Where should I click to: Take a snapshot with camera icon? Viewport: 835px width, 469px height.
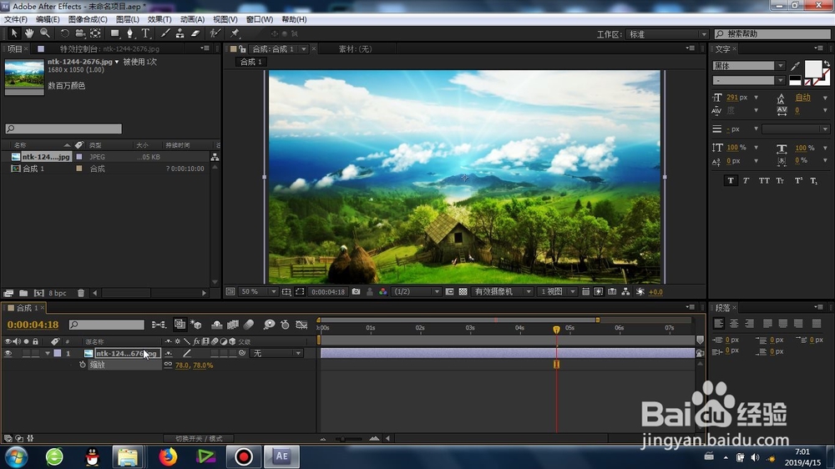357,292
